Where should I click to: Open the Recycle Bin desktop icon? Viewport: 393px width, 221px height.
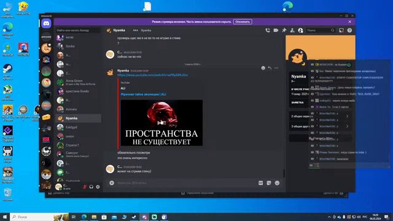[8, 194]
